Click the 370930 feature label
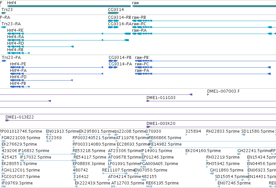276x188 pixels. coord(153,131)
